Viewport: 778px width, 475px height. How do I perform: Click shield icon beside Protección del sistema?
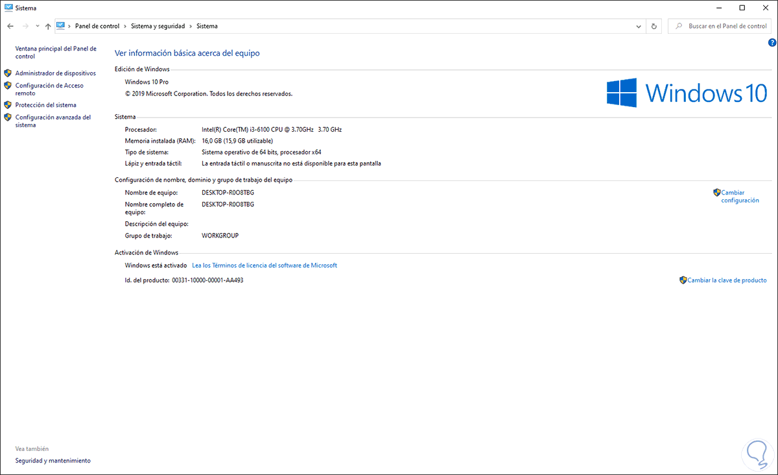[x=8, y=104]
